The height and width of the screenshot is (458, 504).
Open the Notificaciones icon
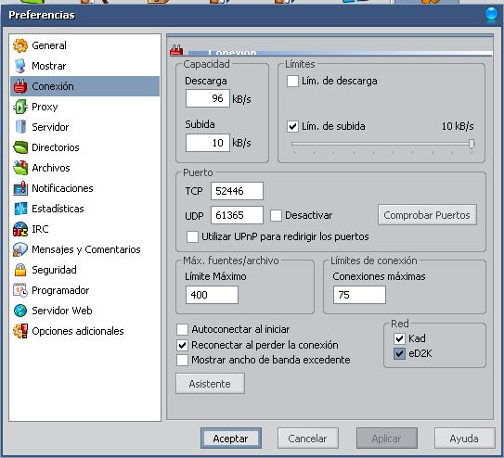tap(20, 188)
